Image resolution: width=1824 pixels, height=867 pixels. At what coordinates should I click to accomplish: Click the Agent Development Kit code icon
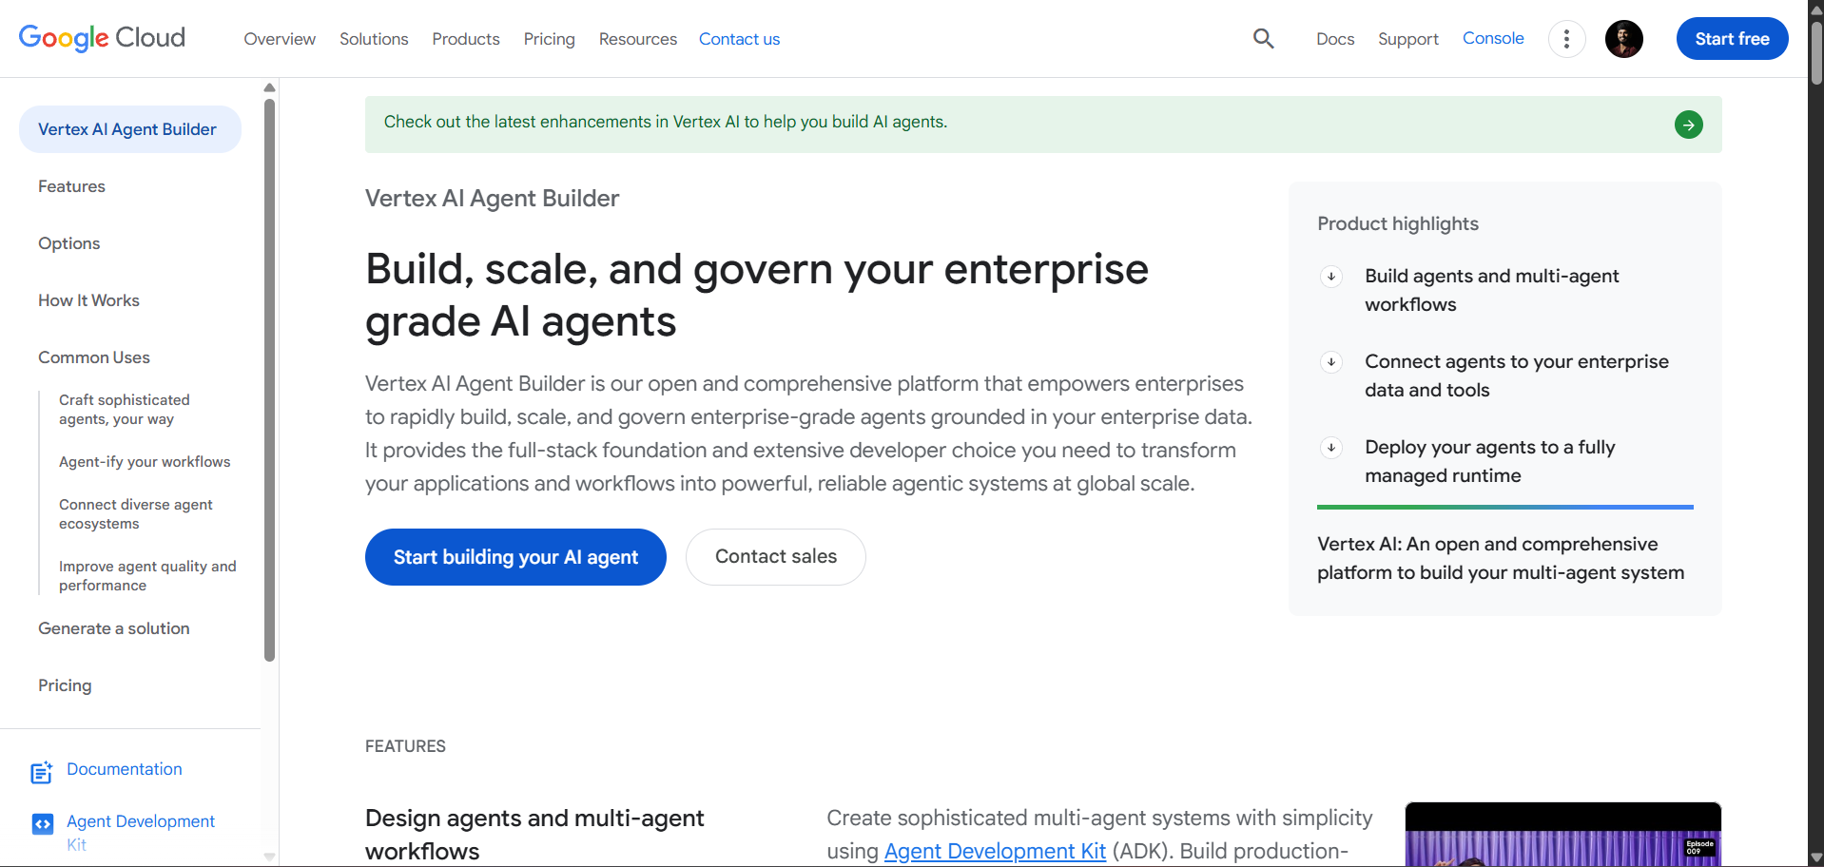click(43, 824)
